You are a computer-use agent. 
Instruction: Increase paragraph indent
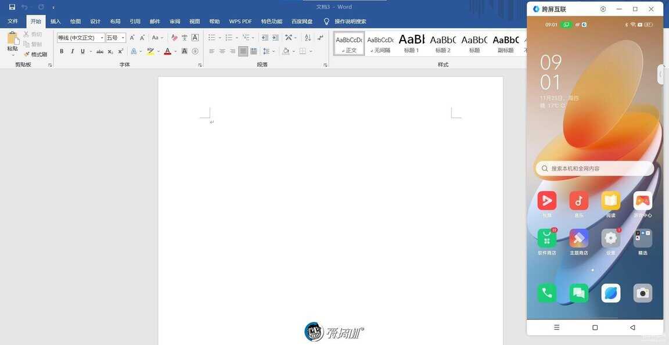[x=275, y=38]
